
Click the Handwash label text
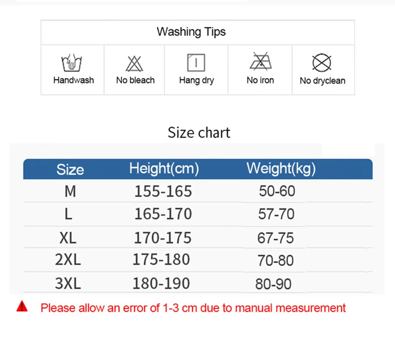click(73, 80)
